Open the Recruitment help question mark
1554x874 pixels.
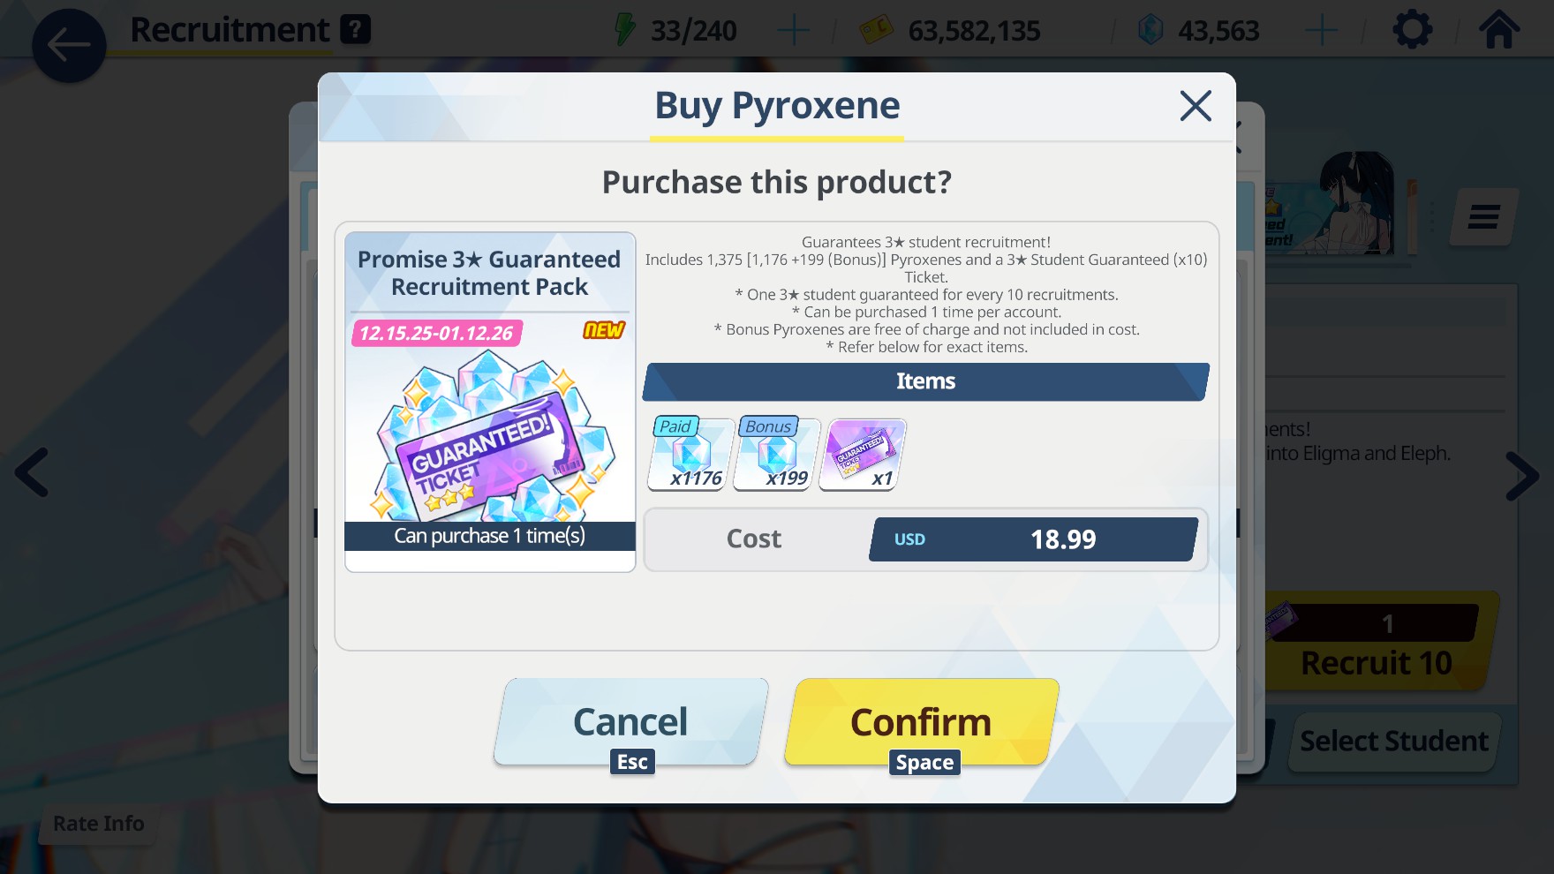pyautogui.click(x=355, y=29)
